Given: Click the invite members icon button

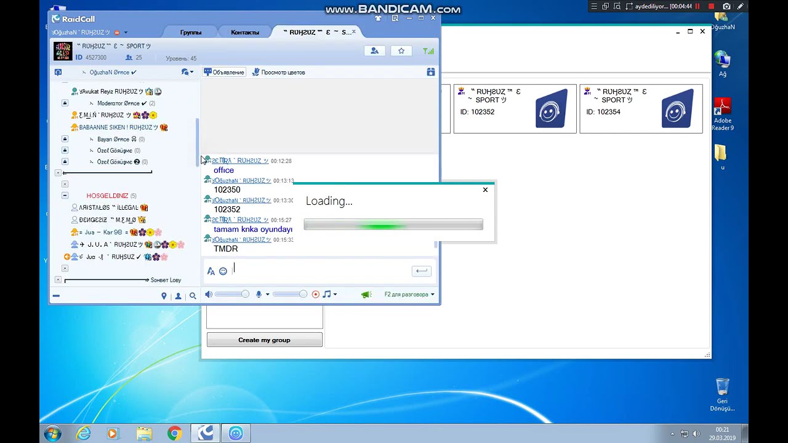Looking at the screenshot, I should click(374, 51).
